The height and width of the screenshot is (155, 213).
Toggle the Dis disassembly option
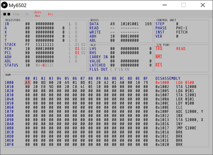click(x=50, y=14)
